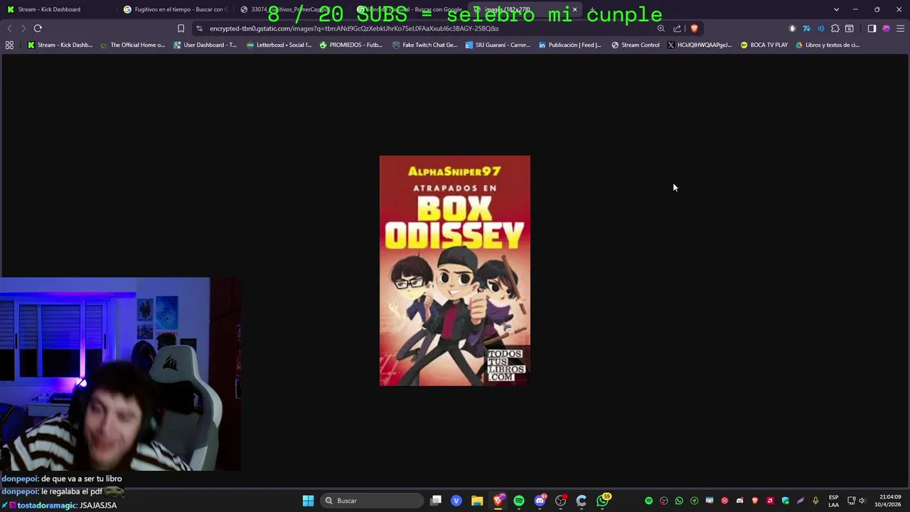910x512 pixels.
Task: Open the Brave hamburger main menu
Action: click(900, 28)
